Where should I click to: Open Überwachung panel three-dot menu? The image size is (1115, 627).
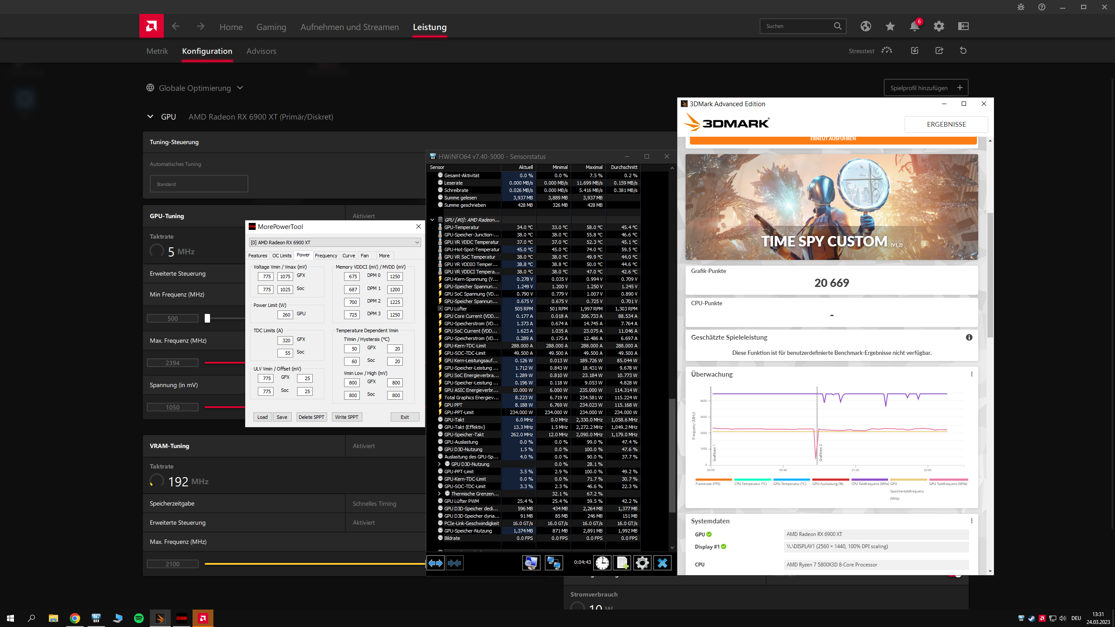pyautogui.click(x=971, y=374)
